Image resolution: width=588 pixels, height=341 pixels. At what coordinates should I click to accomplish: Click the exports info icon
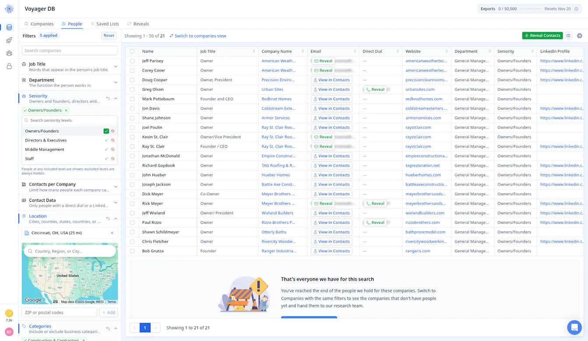(576, 9)
